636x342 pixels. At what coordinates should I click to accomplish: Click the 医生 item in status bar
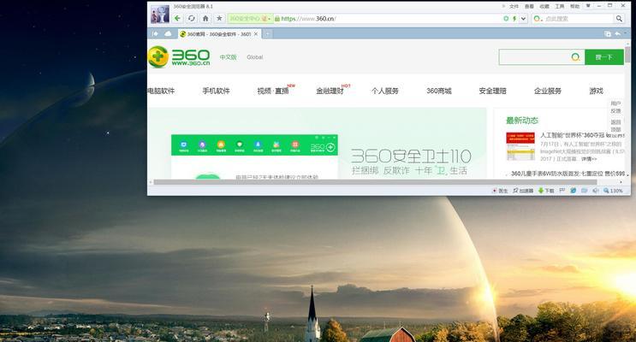[500, 191]
